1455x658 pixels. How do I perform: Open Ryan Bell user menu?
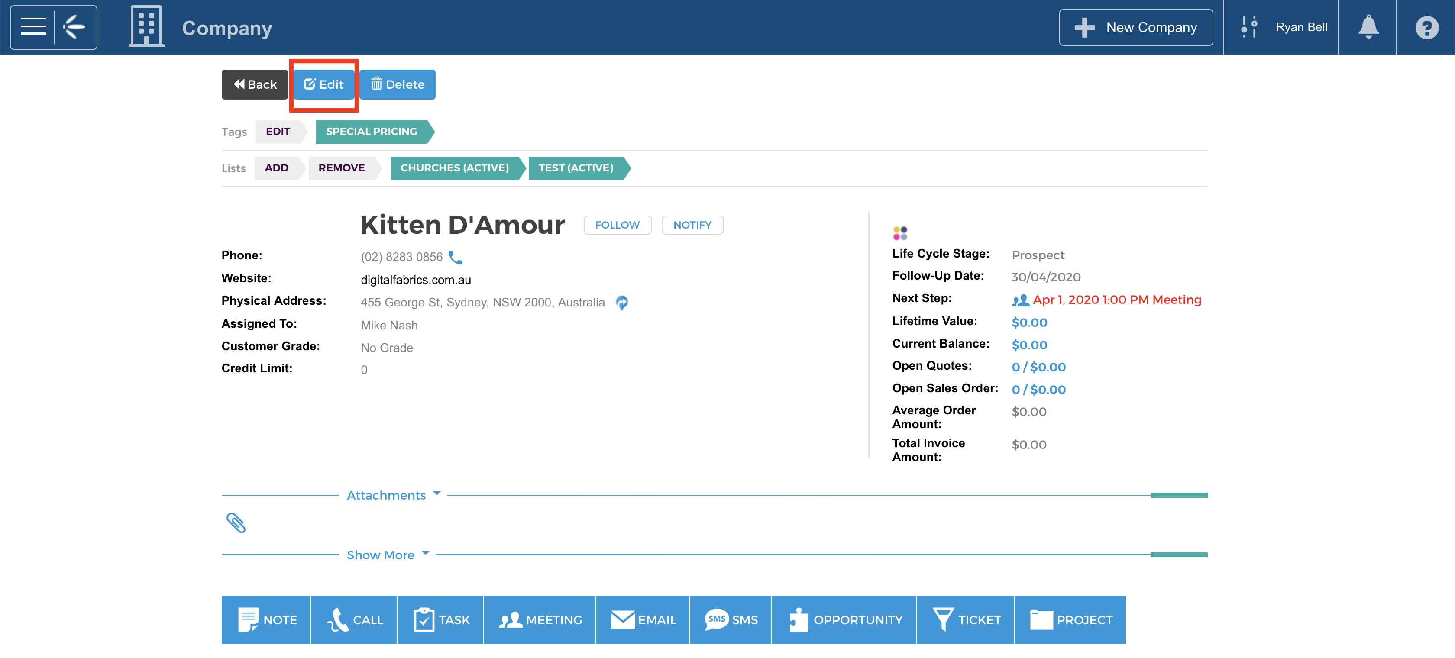coord(1301,27)
